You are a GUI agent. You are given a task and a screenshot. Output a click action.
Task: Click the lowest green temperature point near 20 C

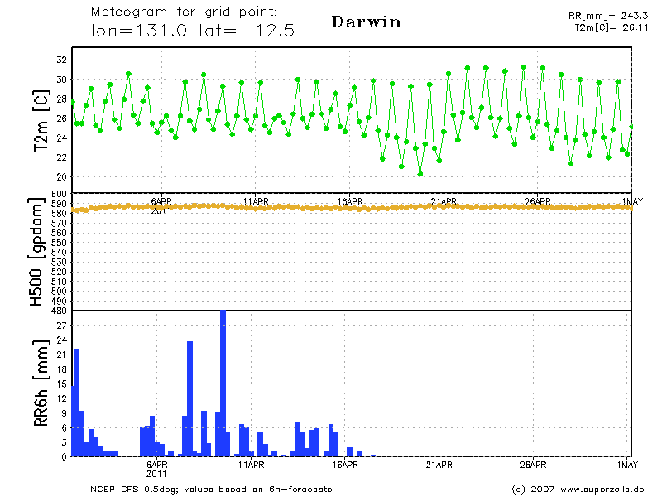(420, 174)
